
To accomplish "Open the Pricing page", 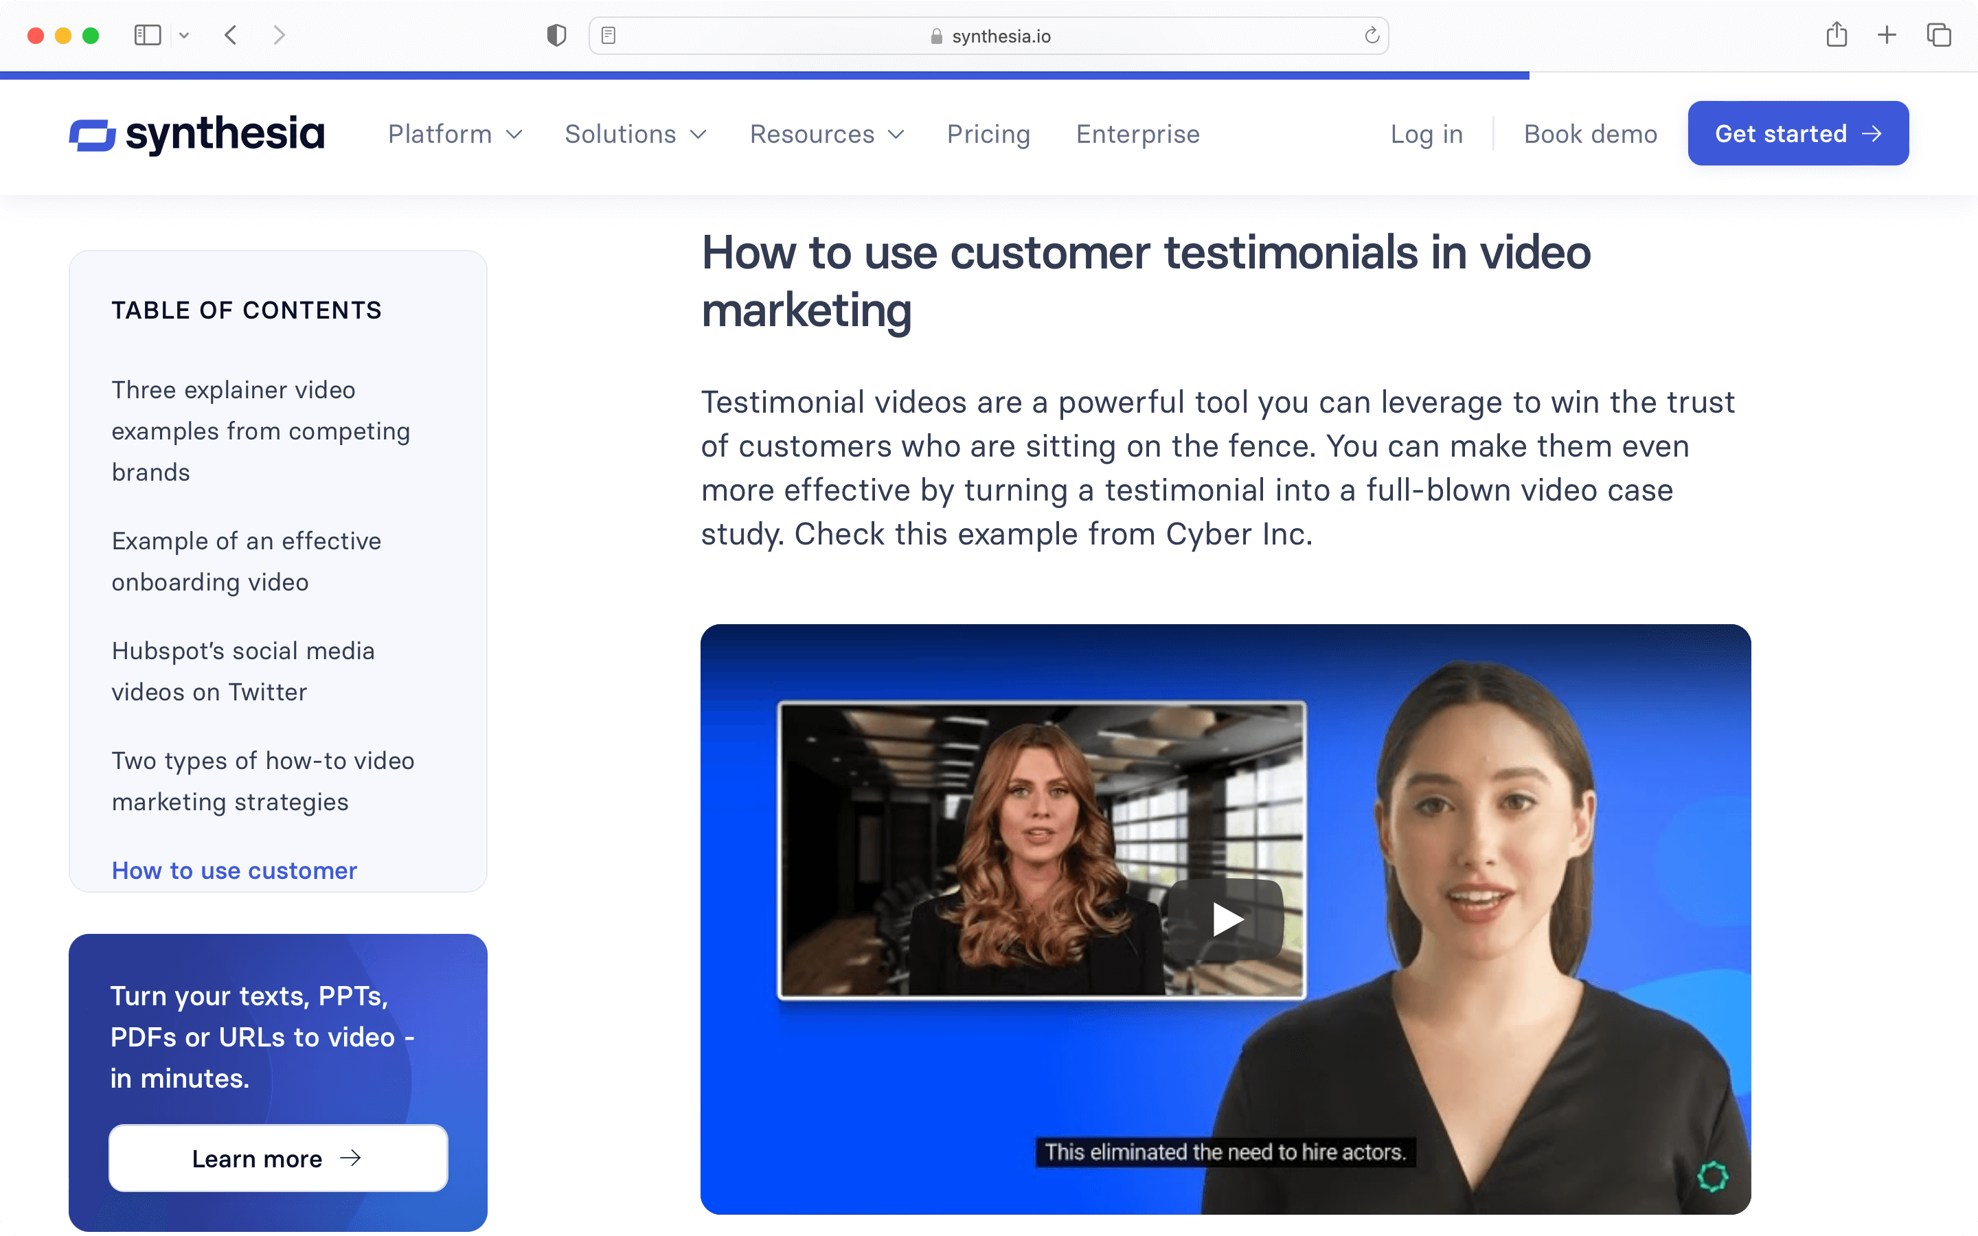I will [988, 133].
